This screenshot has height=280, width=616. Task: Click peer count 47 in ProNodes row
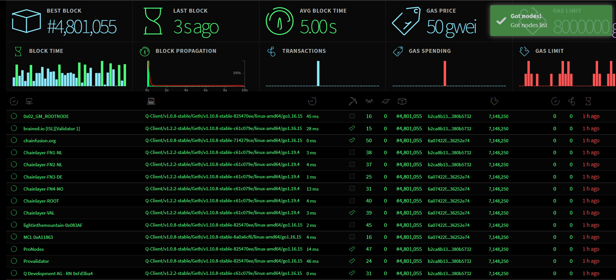369,249
